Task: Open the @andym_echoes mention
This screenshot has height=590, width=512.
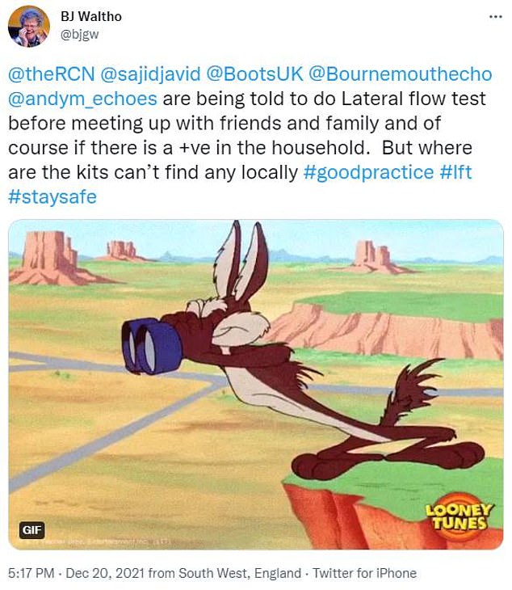Action: 82,99
